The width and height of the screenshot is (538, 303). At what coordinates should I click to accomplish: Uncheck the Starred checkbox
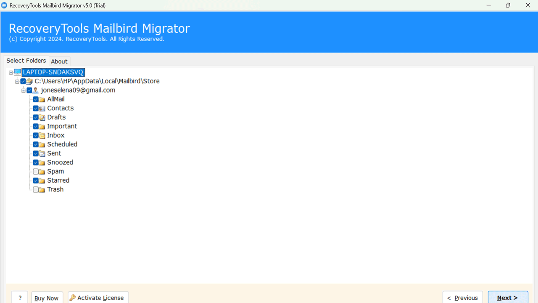(x=36, y=181)
